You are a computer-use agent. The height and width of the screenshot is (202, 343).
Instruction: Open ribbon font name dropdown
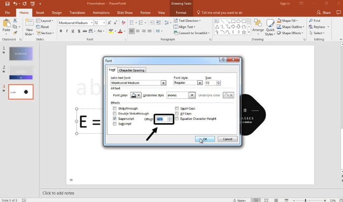[91, 23]
